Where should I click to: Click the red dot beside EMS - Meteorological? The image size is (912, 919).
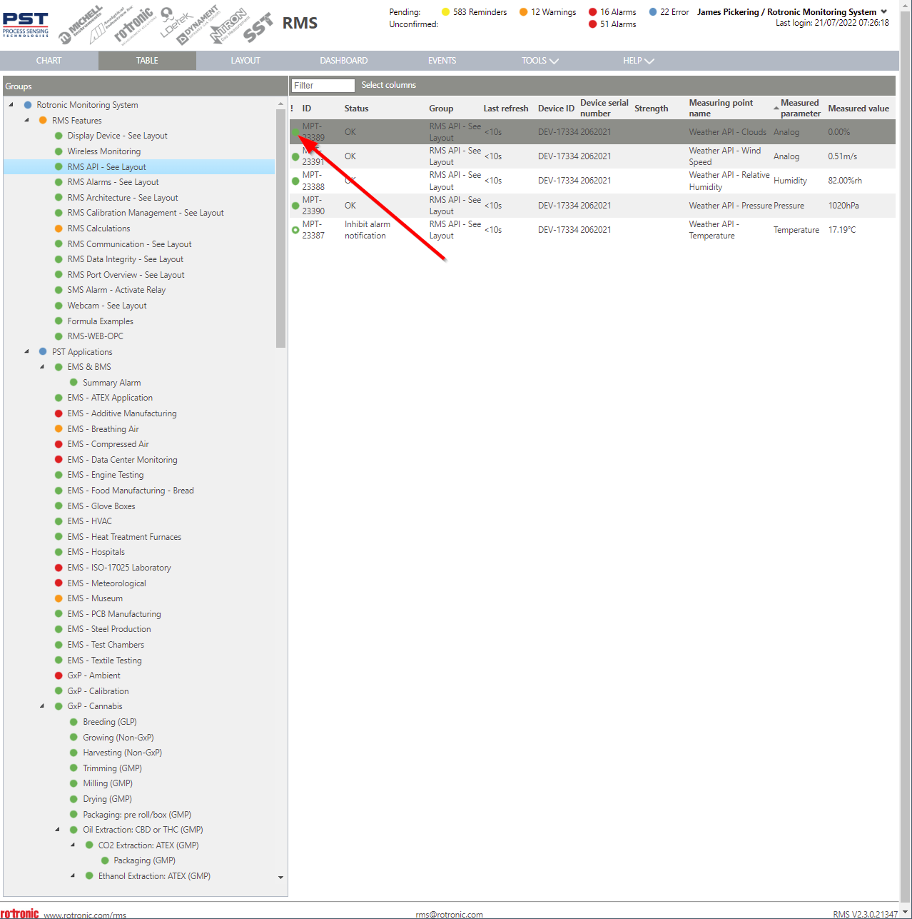[59, 583]
